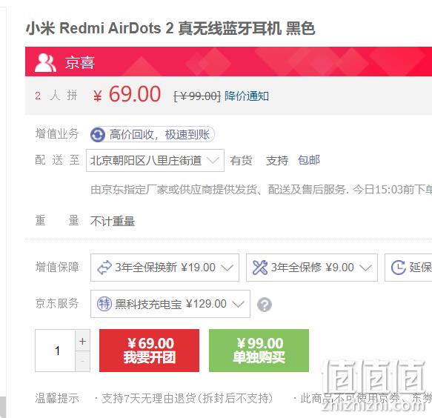432x418 pixels.
Task: Increase quantity with the plus button
Action: (x=83, y=341)
